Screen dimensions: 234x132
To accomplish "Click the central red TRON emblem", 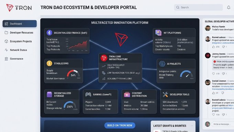I will coord(121,39).
